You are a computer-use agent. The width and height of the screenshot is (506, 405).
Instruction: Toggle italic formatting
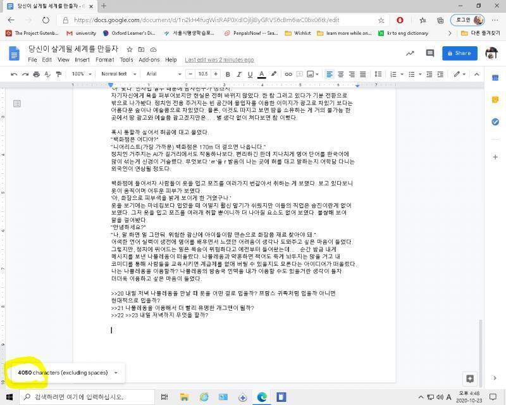click(239, 74)
